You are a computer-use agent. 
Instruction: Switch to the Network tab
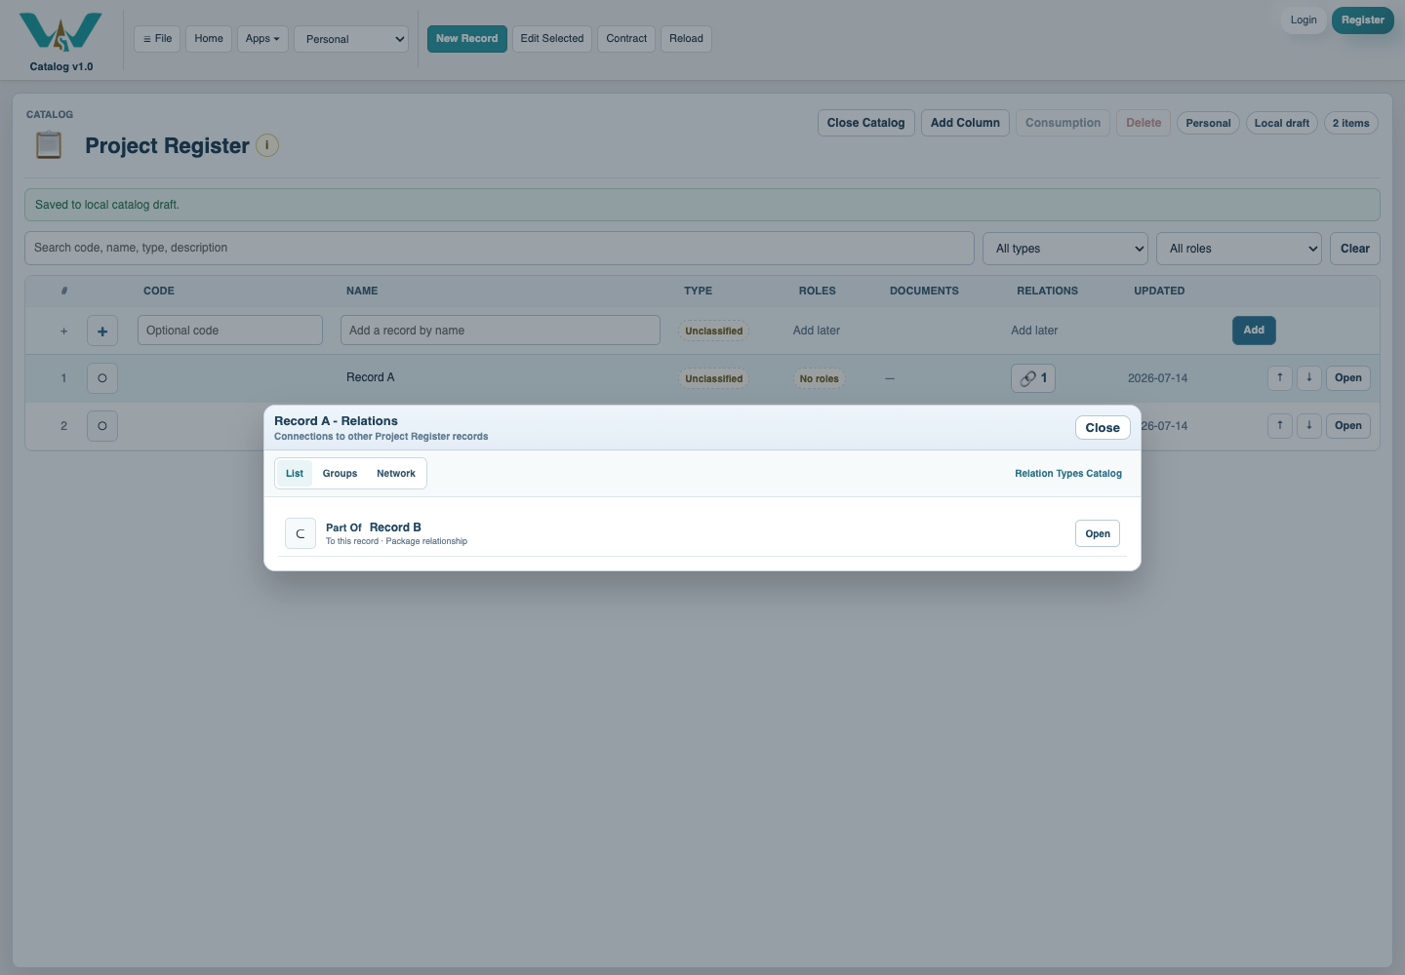point(396,474)
